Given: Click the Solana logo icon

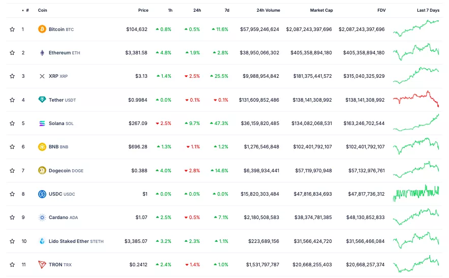Looking at the screenshot, I should pyautogui.click(x=42, y=123).
